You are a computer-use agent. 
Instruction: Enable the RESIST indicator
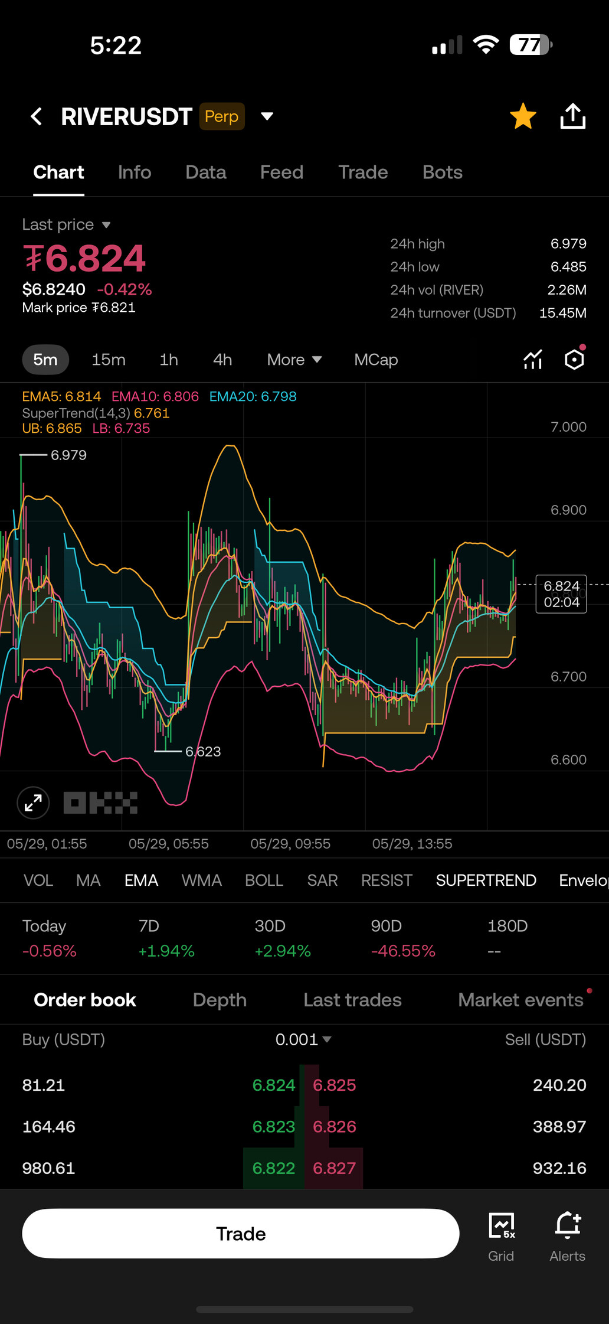point(387,880)
